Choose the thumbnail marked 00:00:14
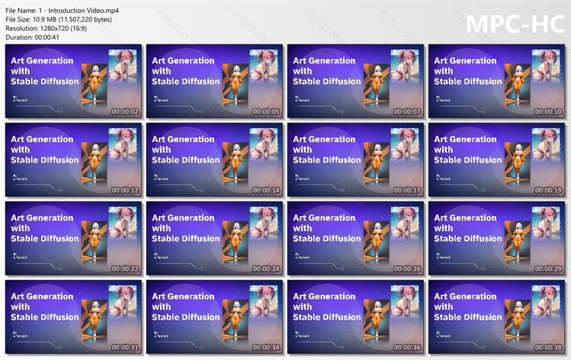 (214, 160)
